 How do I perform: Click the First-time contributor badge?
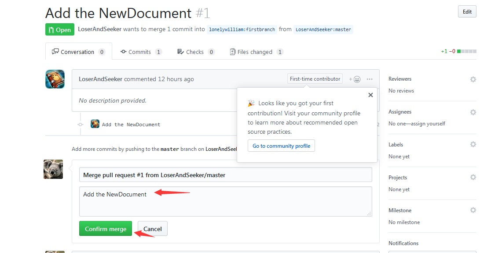[315, 79]
